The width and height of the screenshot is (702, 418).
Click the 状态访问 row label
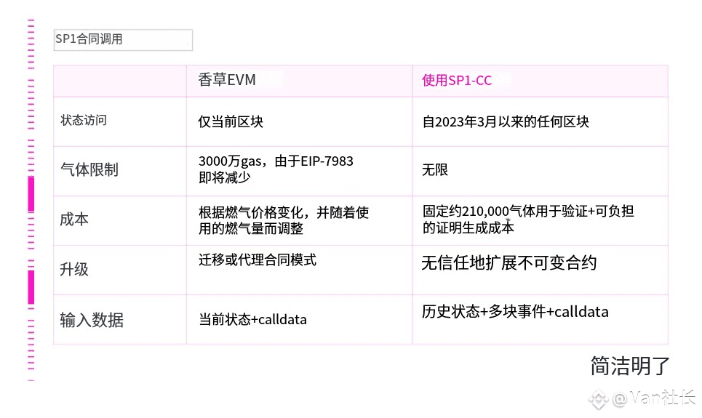[84, 121]
